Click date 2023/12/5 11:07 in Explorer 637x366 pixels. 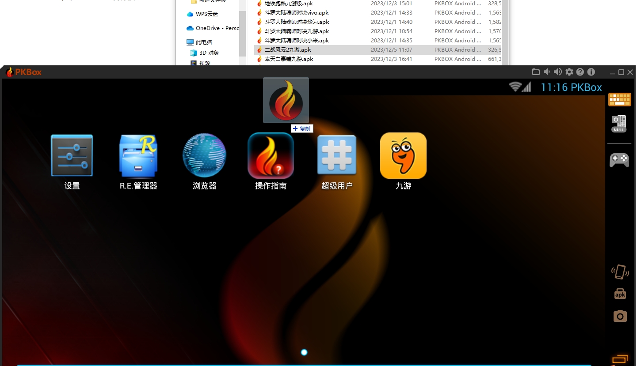coord(392,50)
